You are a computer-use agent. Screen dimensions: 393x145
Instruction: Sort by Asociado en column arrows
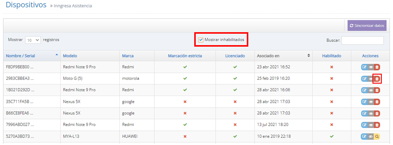tap(308, 56)
